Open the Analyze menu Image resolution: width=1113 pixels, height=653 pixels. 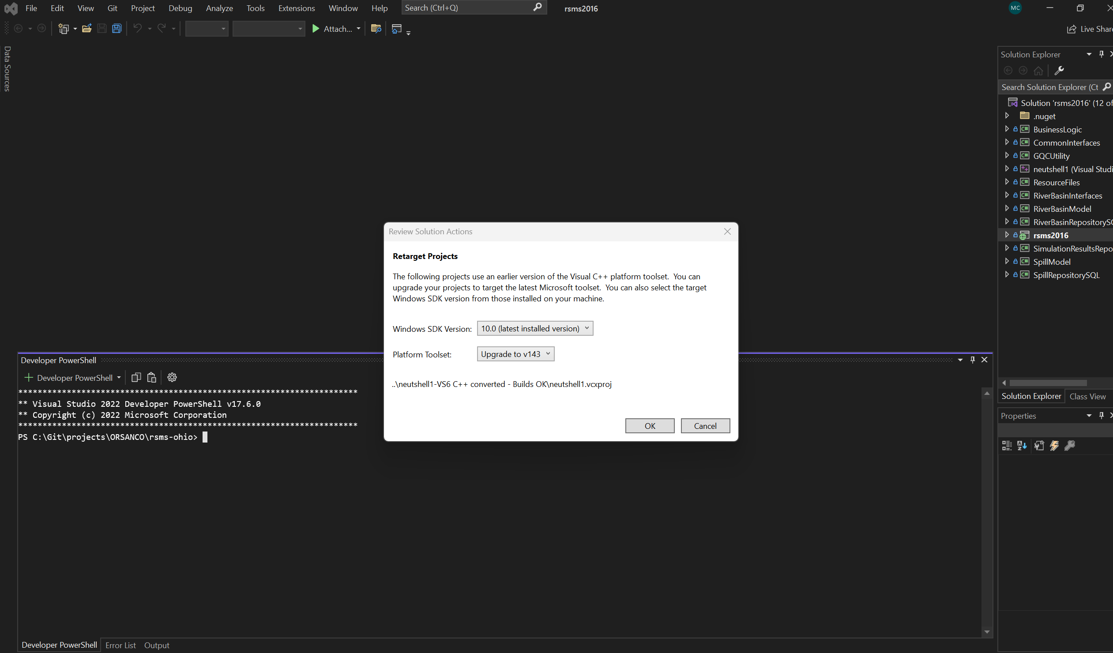pyautogui.click(x=219, y=8)
